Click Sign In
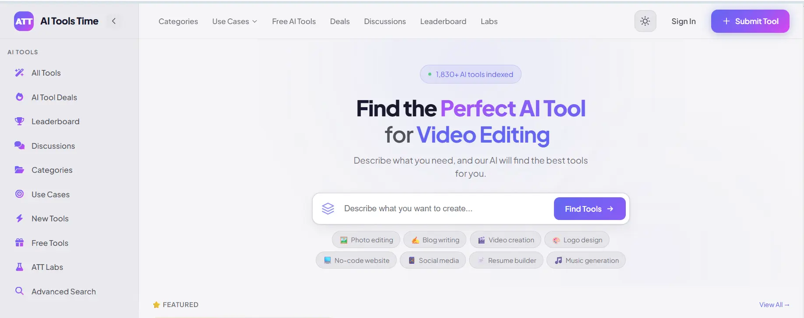804x318 pixels. pos(684,21)
